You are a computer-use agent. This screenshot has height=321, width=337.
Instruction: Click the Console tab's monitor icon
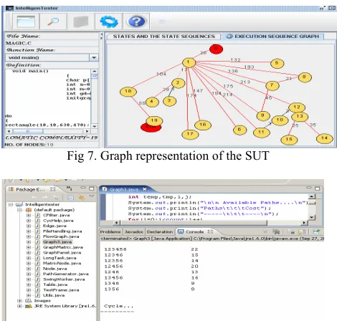181,231
